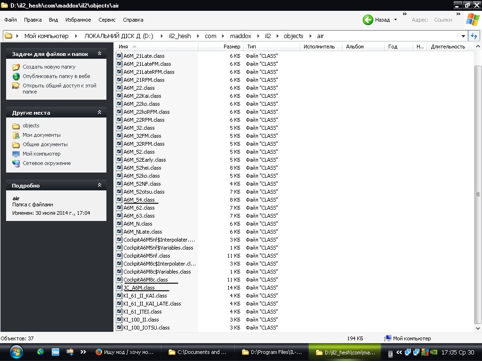This screenshot has height=361, width=482.
Task: Click the NVIDIA tray icon
Action: (x=434, y=352)
